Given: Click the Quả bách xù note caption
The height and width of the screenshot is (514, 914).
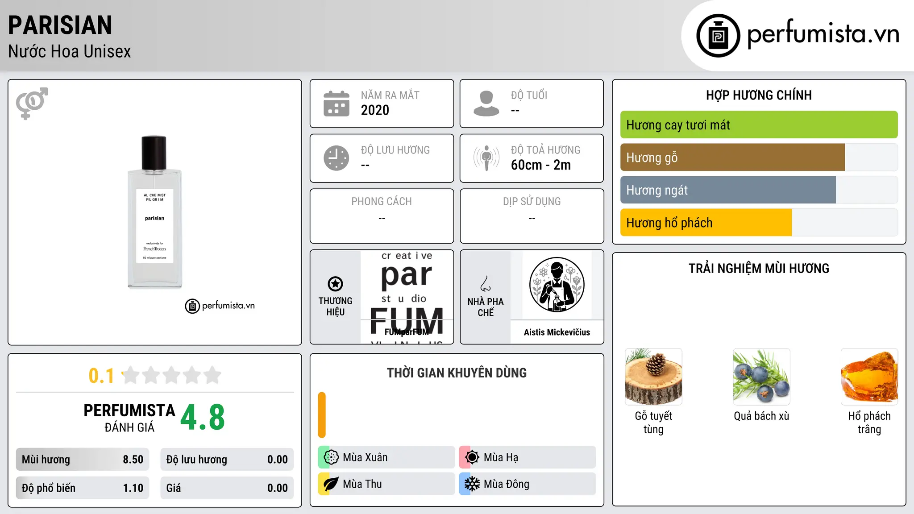Looking at the screenshot, I should (x=761, y=416).
